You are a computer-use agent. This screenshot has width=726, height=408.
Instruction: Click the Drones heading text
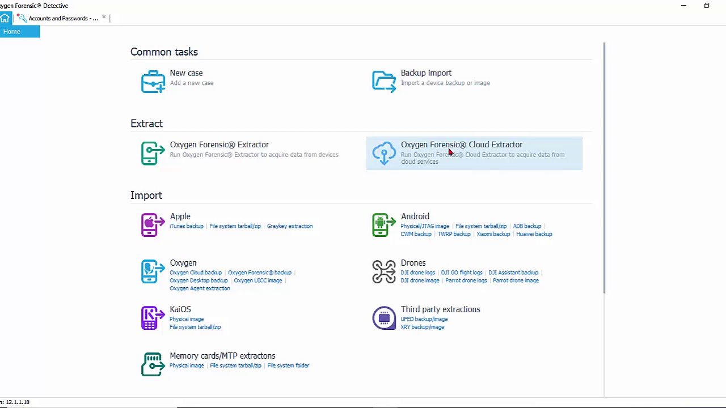click(x=413, y=263)
